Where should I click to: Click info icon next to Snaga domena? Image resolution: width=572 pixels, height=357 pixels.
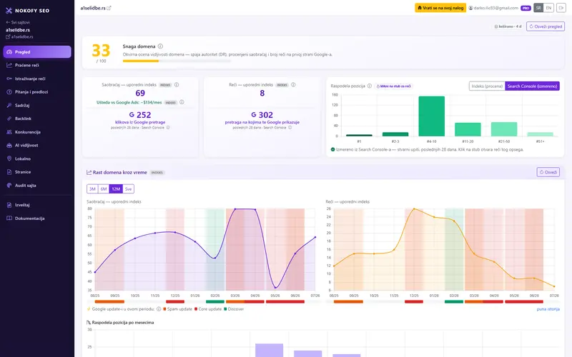160,46
